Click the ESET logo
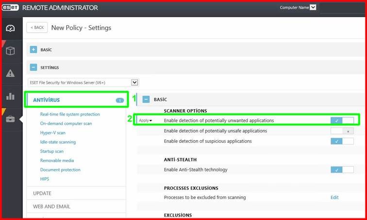Image resolution: width=367 pixels, height=220 pixels. pyautogui.click(x=10, y=7)
